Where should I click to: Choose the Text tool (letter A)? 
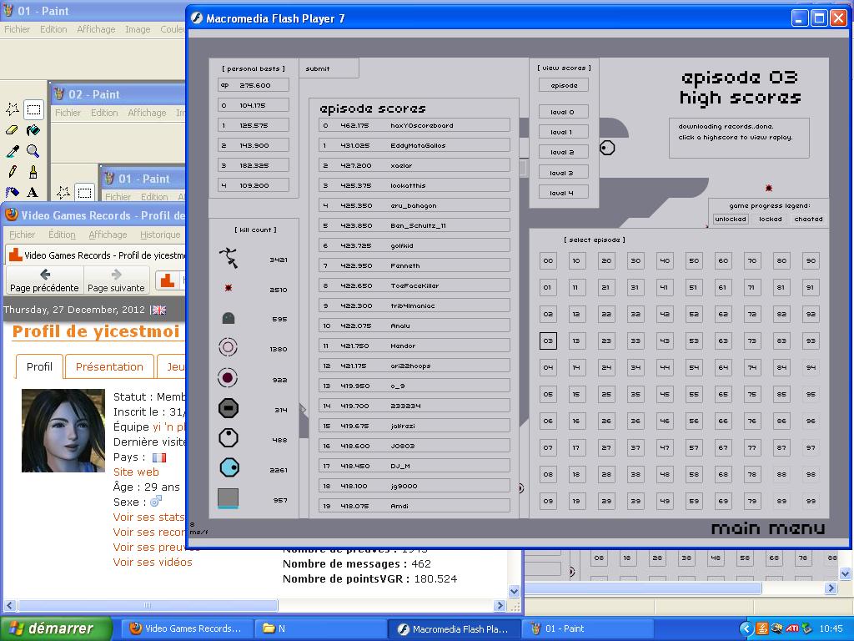point(33,193)
